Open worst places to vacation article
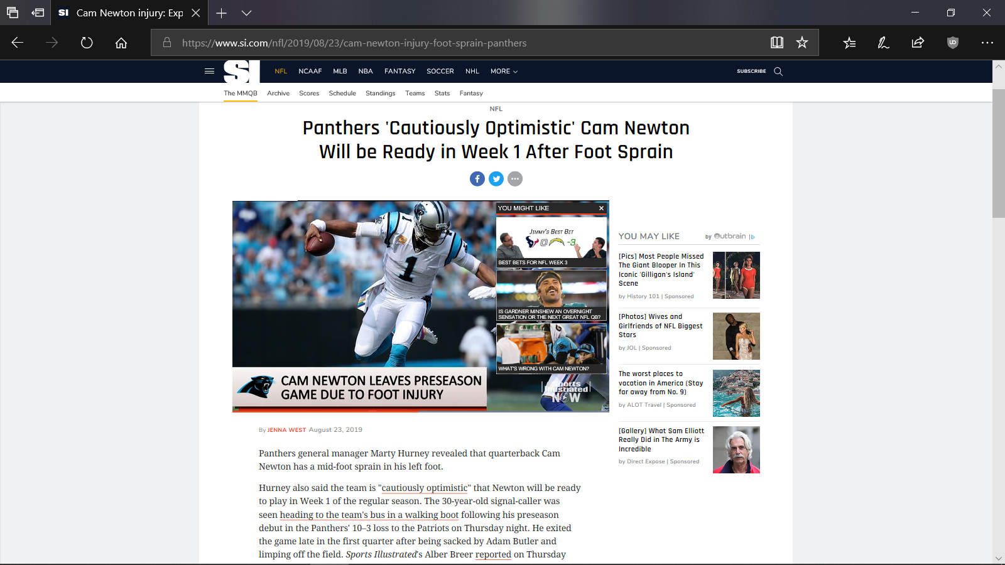The height and width of the screenshot is (565, 1005). [661, 383]
